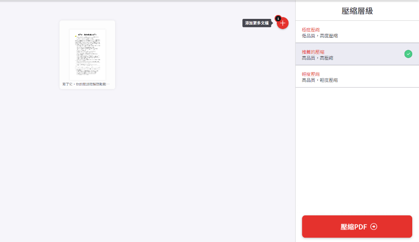Click the 高品質，高壓縮 description text
The image size is (419, 242).
[317, 58]
